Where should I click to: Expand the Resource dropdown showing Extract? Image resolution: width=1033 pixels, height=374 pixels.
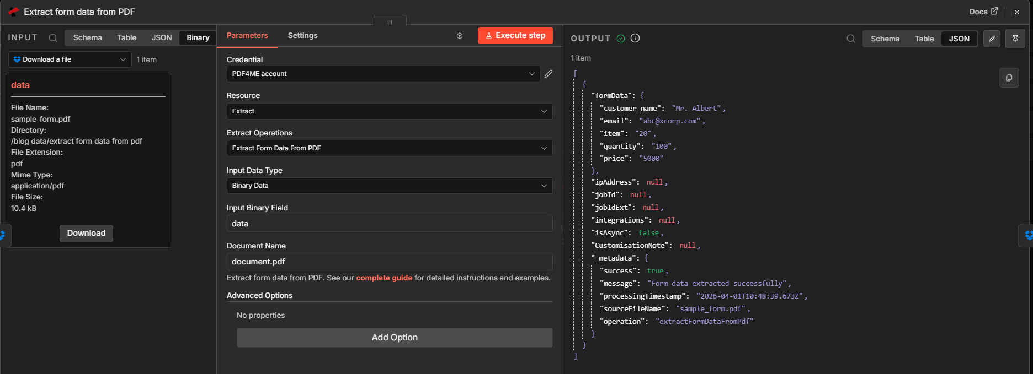(x=389, y=111)
